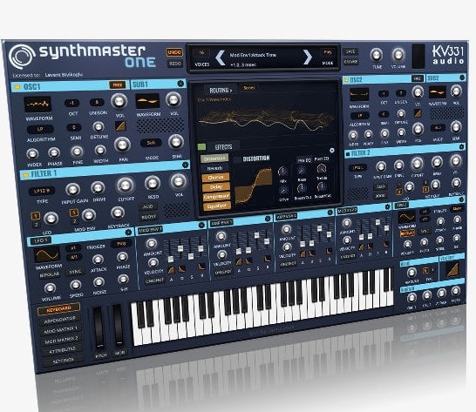Toggle the OSC1 on/off indicator
The width and height of the screenshot is (476, 412).
point(17,87)
